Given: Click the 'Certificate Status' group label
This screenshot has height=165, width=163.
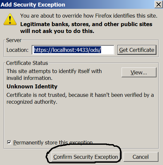Looking at the screenshot, I should click(x=27, y=63).
